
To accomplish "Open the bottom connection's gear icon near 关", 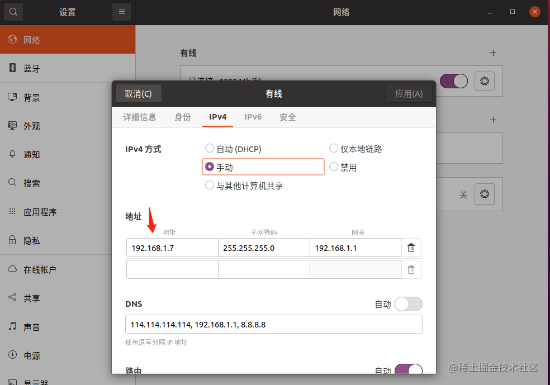I will tap(484, 194).
